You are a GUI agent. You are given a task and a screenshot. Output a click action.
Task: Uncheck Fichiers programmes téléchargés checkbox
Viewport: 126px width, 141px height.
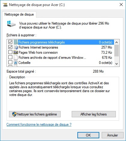click(10, 42)
